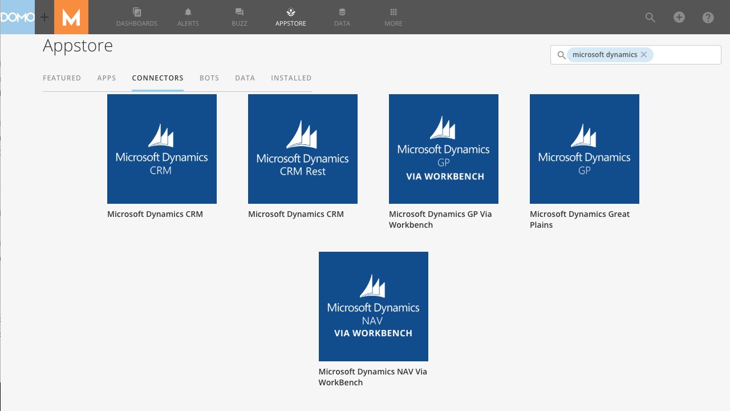Click 'Microsoft Dynamics GP Via Workbench' title
730x411 pixels.
pos(440,219)
